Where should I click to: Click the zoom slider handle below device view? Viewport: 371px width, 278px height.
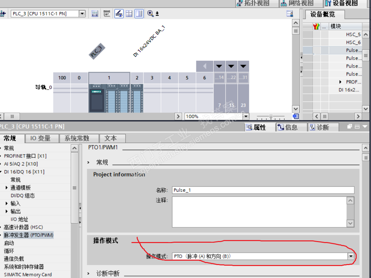271,116
